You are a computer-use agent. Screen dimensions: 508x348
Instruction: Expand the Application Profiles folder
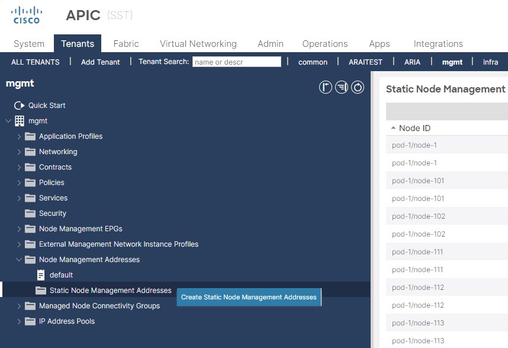coord(19,136)
